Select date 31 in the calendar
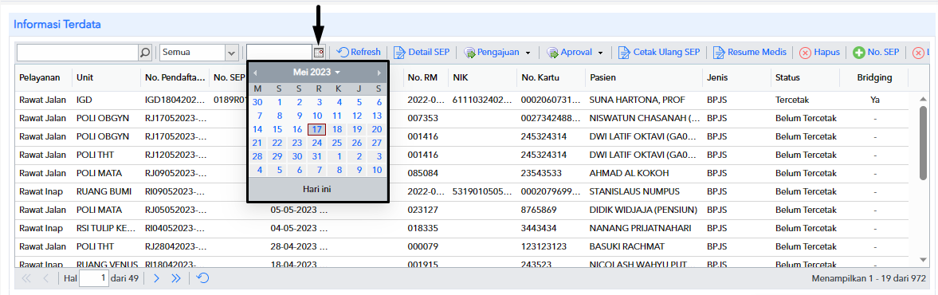 [x=317, y=156]
